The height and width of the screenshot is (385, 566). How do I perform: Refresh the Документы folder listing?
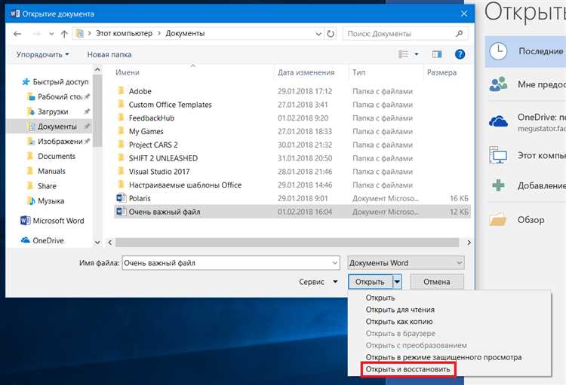click(331, 33)
